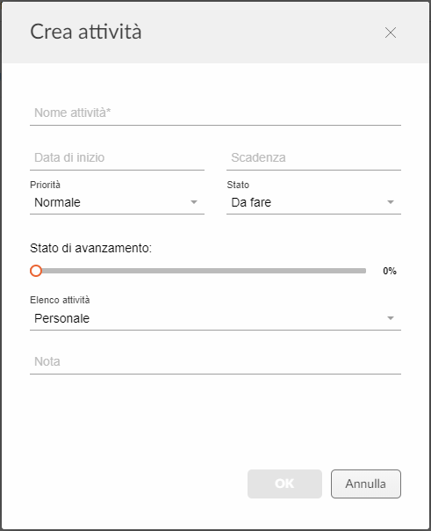Focus the Nome attività text field
The image size is (431, 531).
[x=215, y=113]
